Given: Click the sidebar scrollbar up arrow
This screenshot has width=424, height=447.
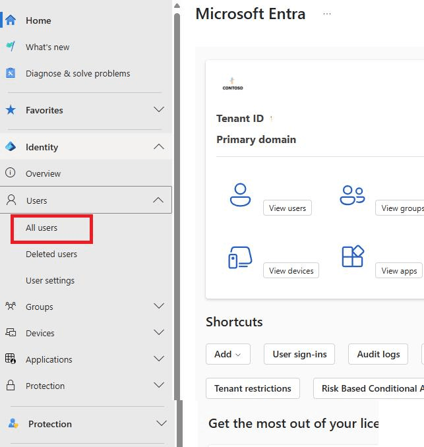Looking at the screenshot, I should click(x=177, y=5).
